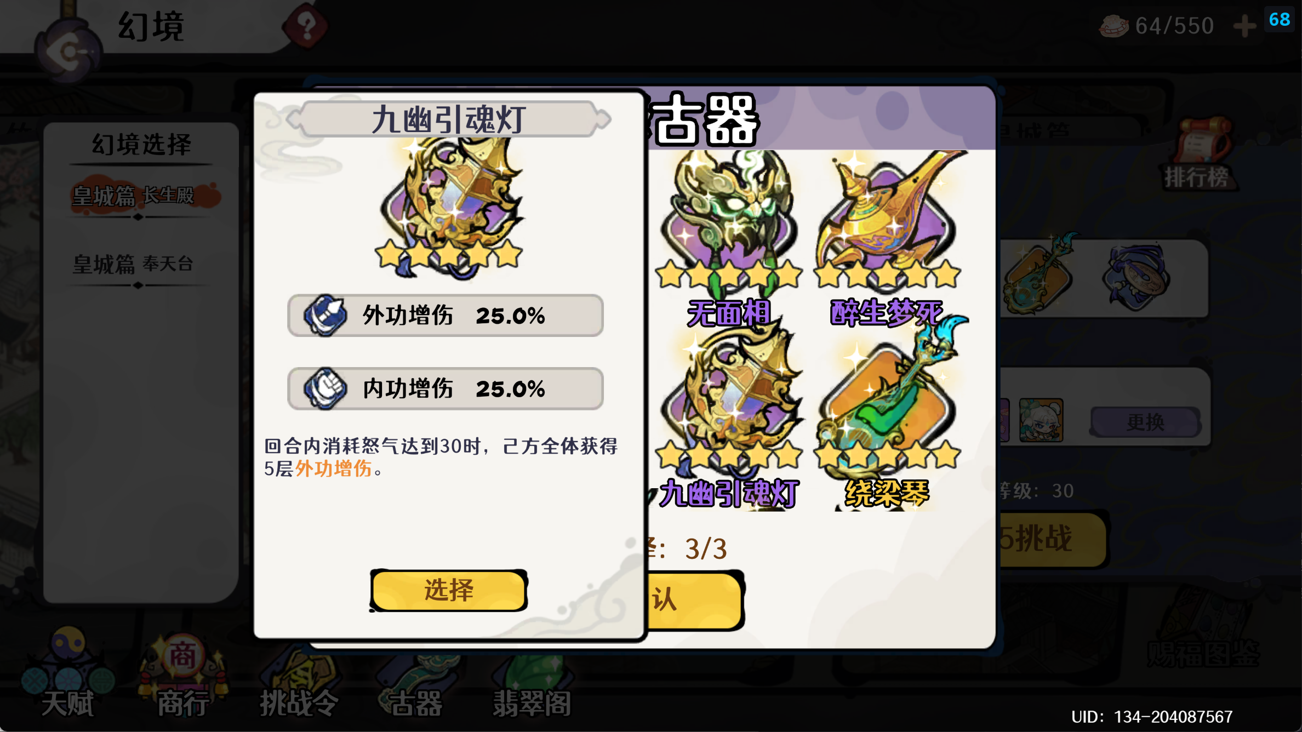Viewport: 1302px width, 732px height.
Task: Click the 外功增伤 25.0% stat bar
Action: (x=445, y=316)
